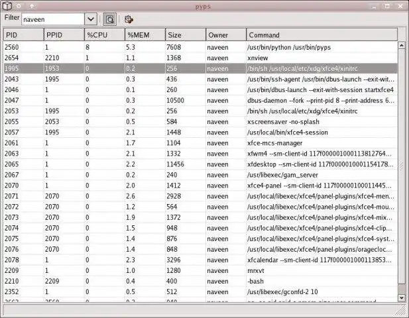Select the xscreensaver -no-splash row
This screenshot has width=409, height=318.
tap(200, 122)
